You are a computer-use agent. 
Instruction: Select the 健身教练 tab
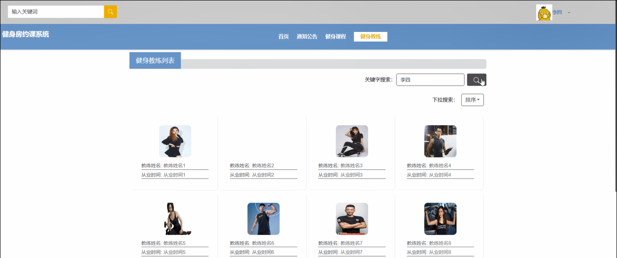click(x=370, y=36)
